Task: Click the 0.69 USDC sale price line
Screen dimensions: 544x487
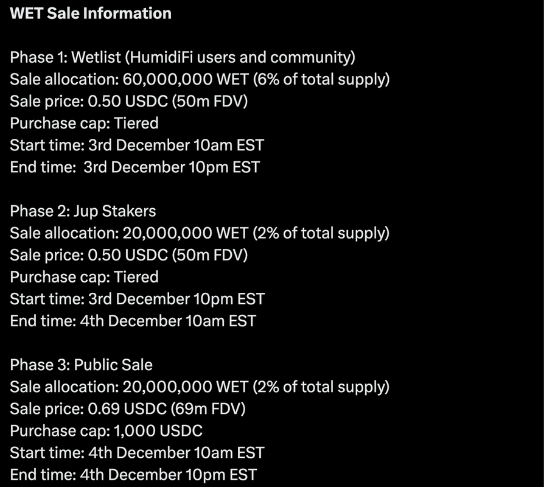Action: (128, 408)
